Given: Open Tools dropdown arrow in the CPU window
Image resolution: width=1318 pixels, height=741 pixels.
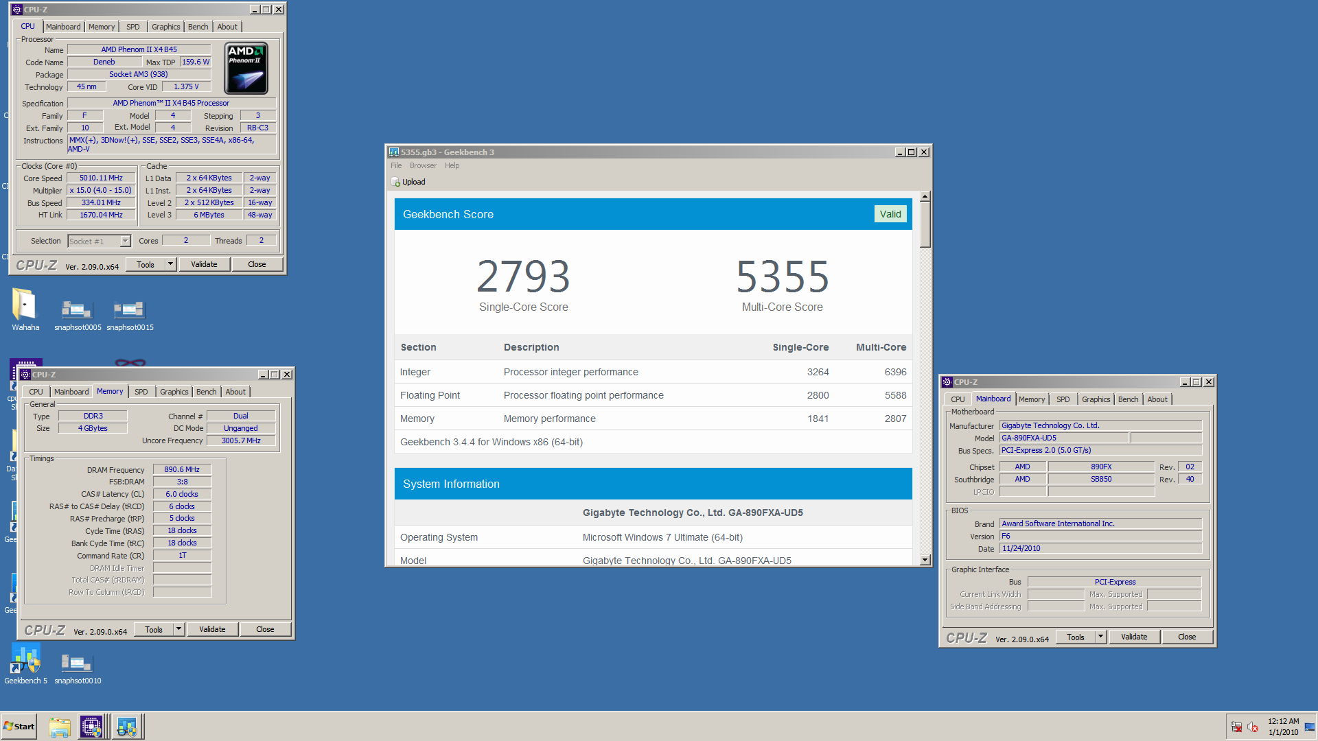Looking at the screenshot, I should click(x=170, y=264).
